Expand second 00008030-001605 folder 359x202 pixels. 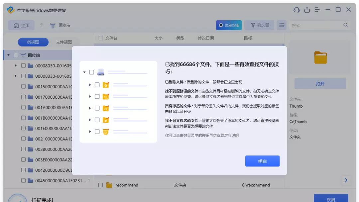pos(16,76)
